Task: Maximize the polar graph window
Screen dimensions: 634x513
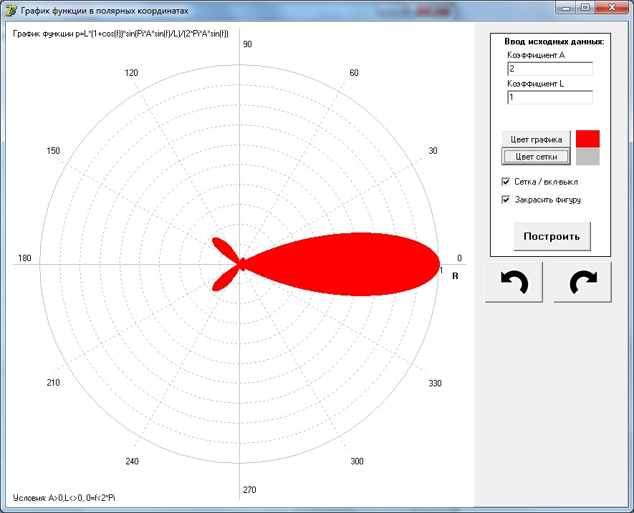Action: (585, 8)
